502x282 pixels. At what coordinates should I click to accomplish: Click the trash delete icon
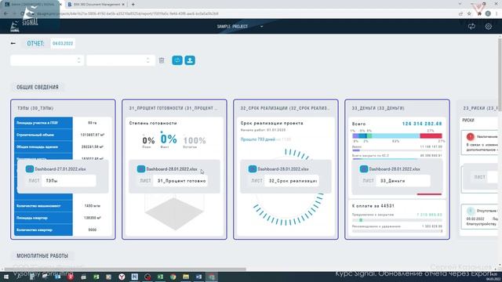pyautogui.click(x=162, y=60)
